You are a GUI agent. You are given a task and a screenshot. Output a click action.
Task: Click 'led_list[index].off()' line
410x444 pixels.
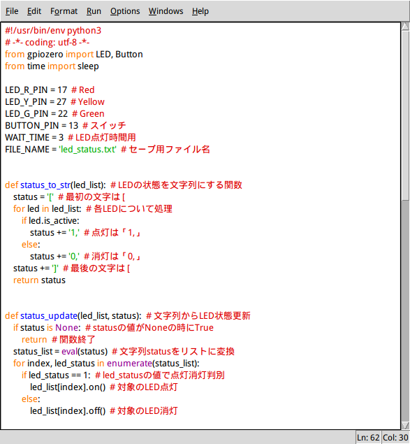[68, 411]
